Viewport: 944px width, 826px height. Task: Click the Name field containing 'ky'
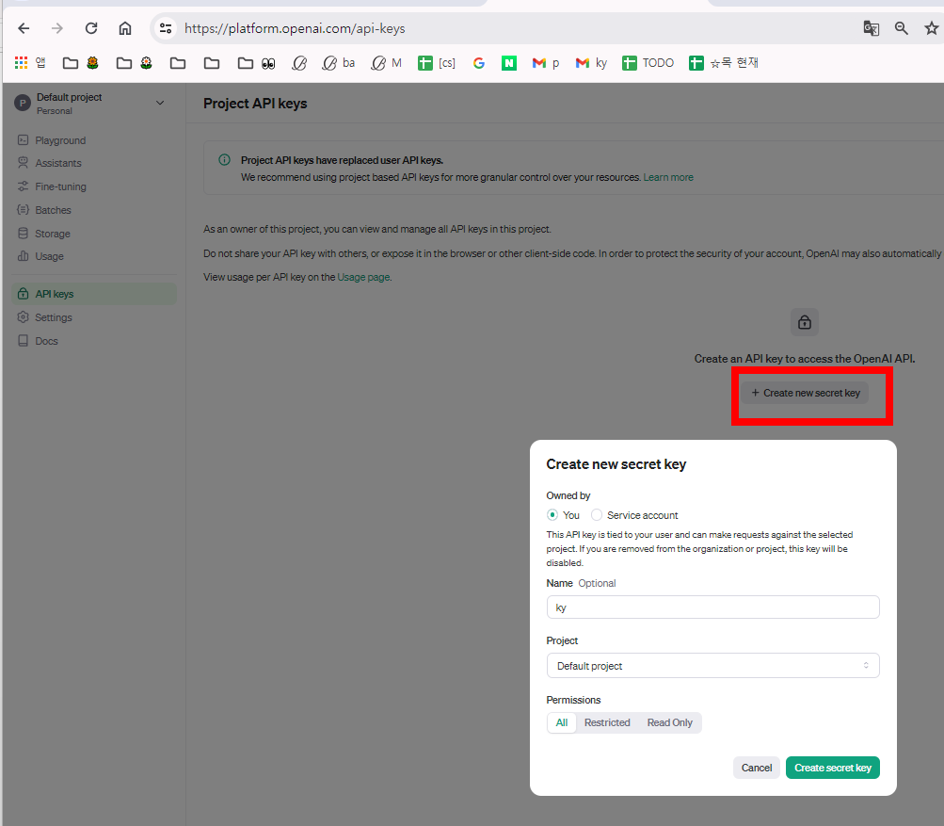[712, 607]
